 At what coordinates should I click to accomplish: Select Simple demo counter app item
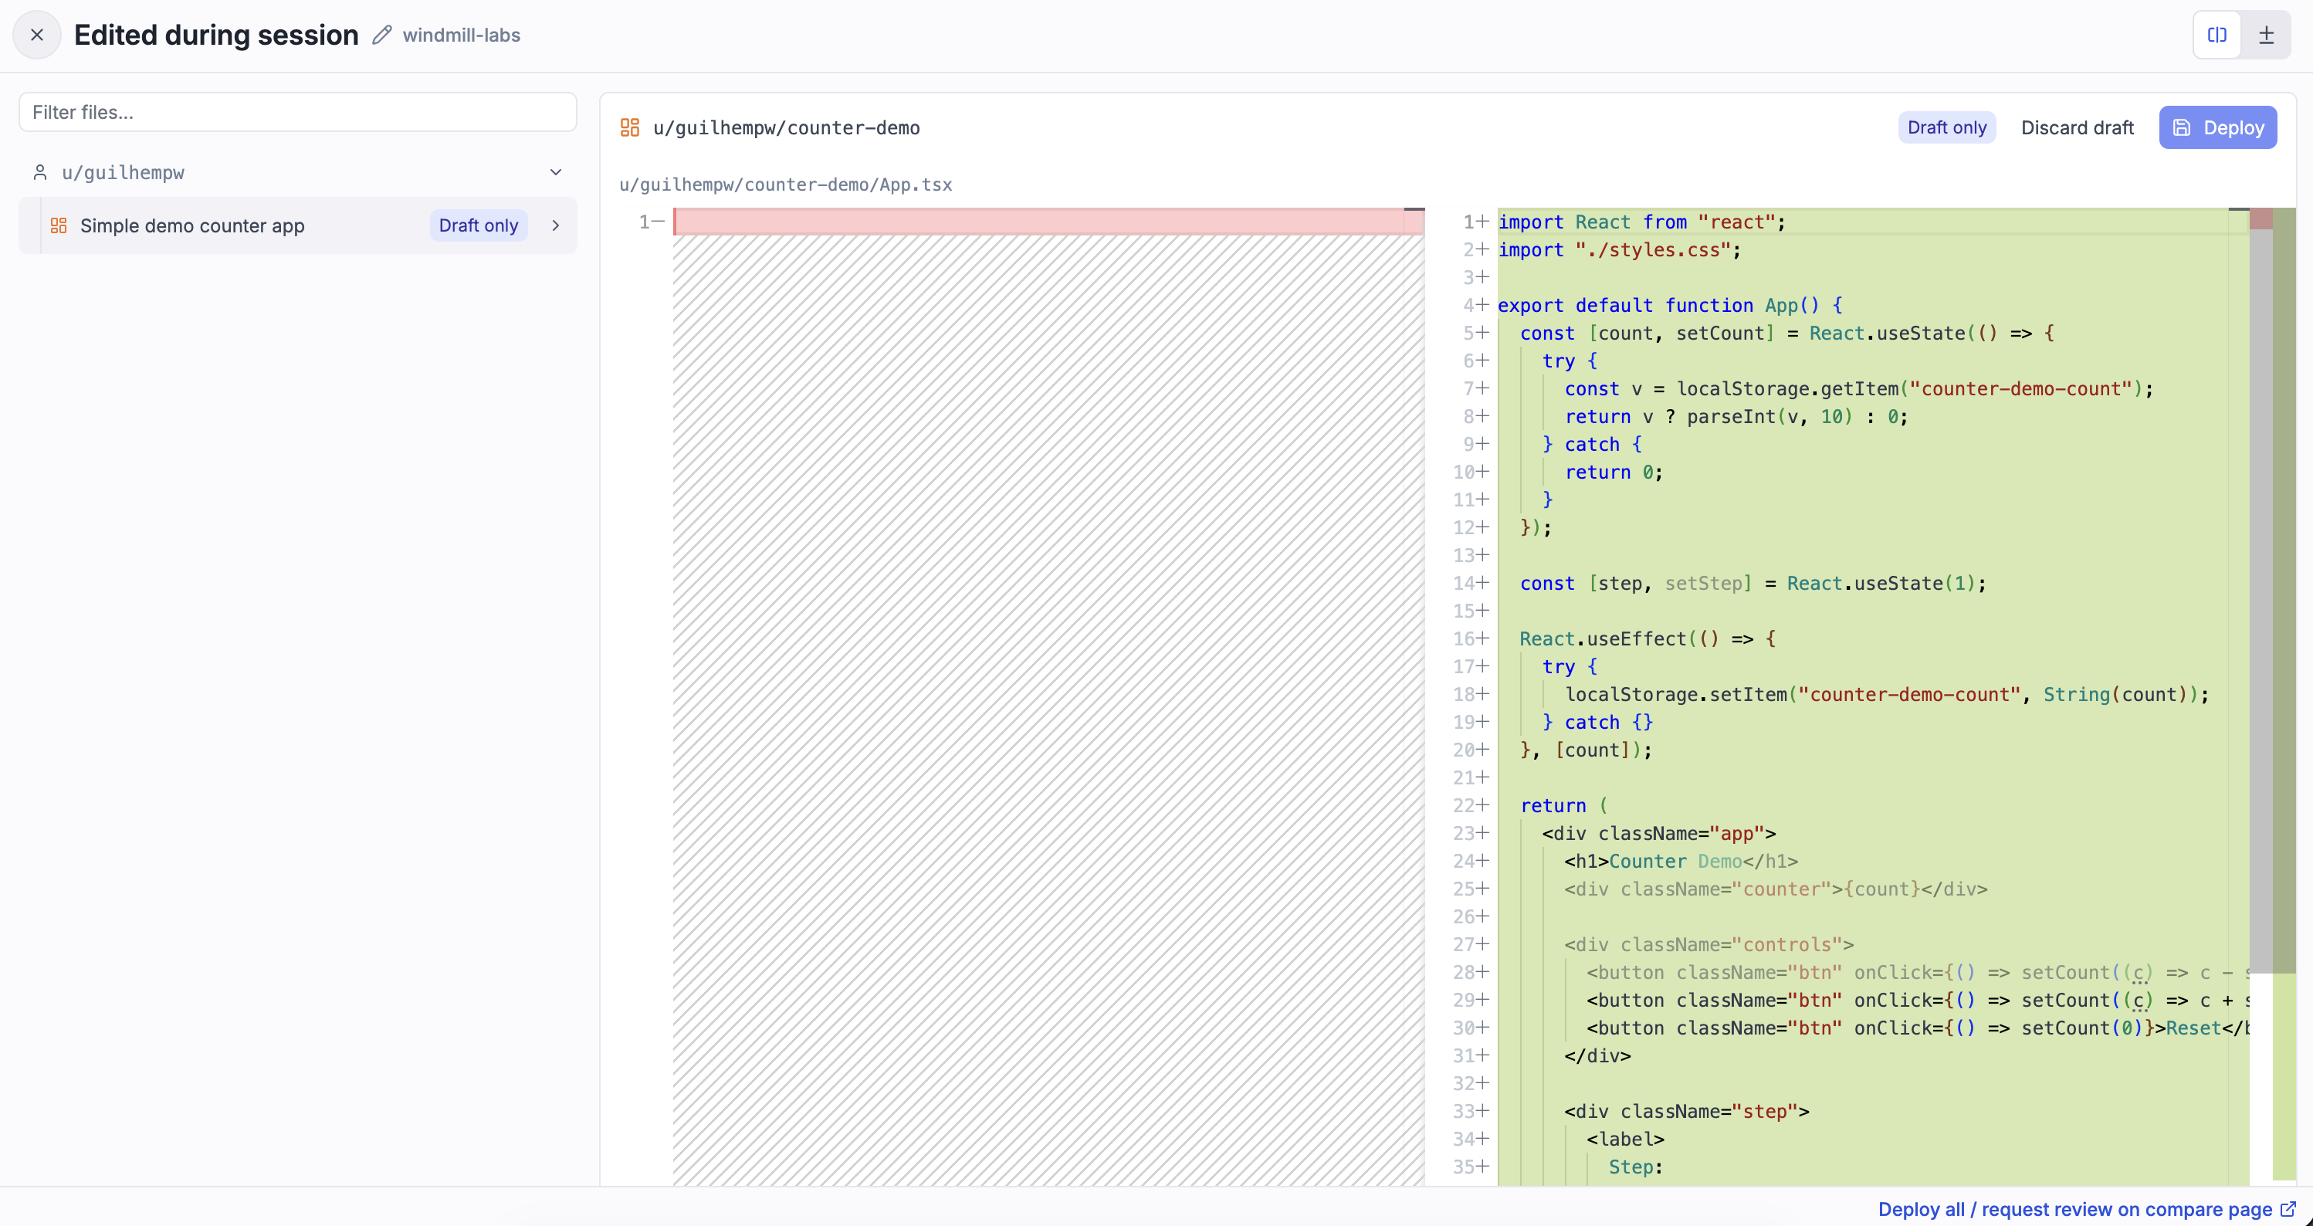(297, 225)
